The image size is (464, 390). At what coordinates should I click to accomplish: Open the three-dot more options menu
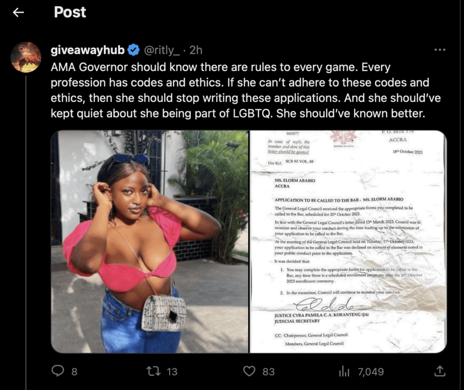[x=440, y=50]
